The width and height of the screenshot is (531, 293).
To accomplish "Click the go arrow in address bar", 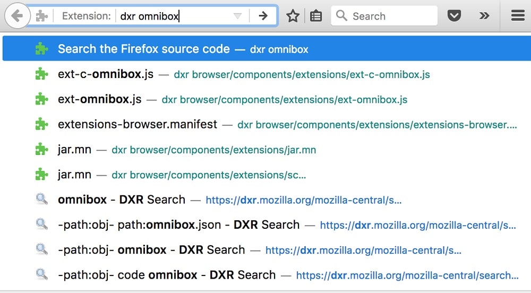I will pos(263,15).
